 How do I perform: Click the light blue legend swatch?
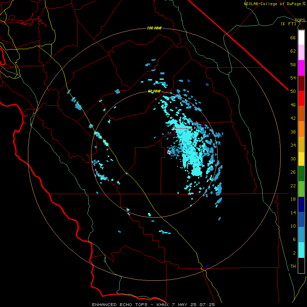coord(301,235)
